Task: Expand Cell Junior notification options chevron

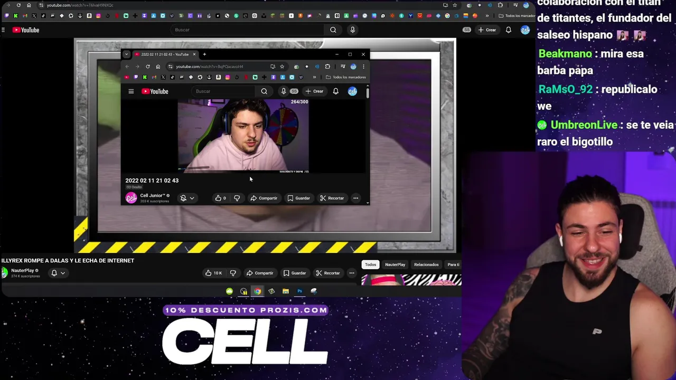Action: click(192, 198)
